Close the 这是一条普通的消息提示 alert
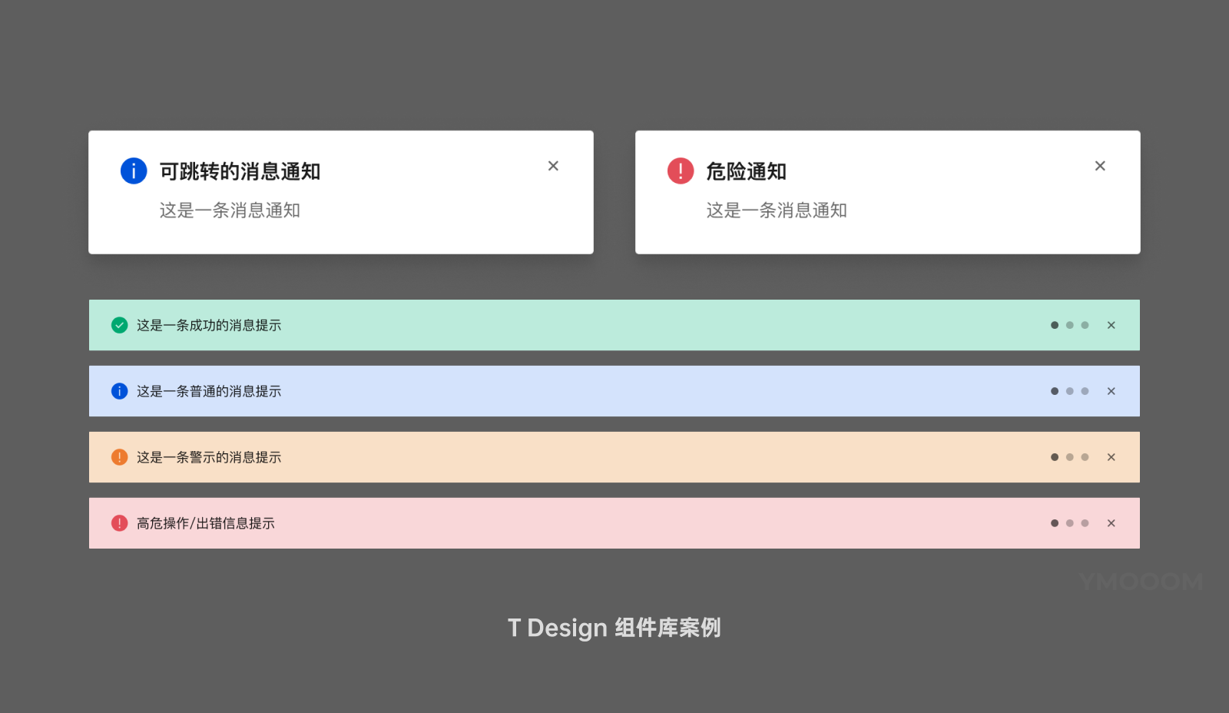The width and height of the screenshot is (1229, 713). tap(1111, 391)
